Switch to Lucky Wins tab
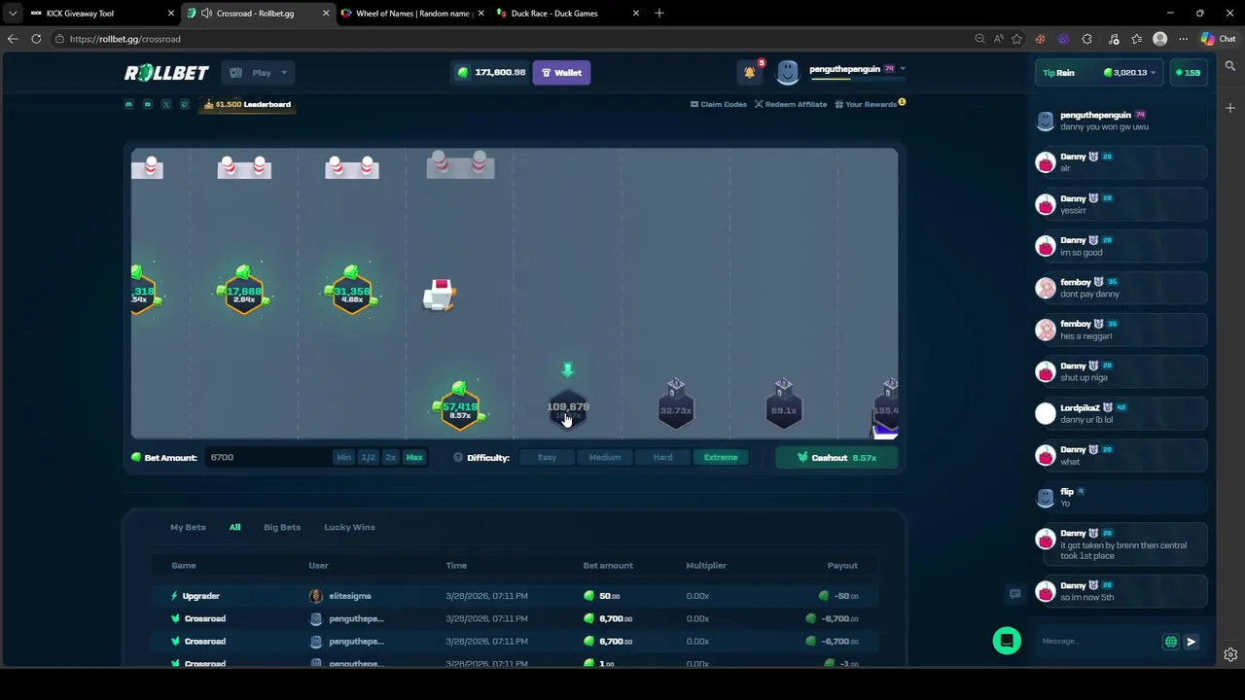 tap(349, 527)
